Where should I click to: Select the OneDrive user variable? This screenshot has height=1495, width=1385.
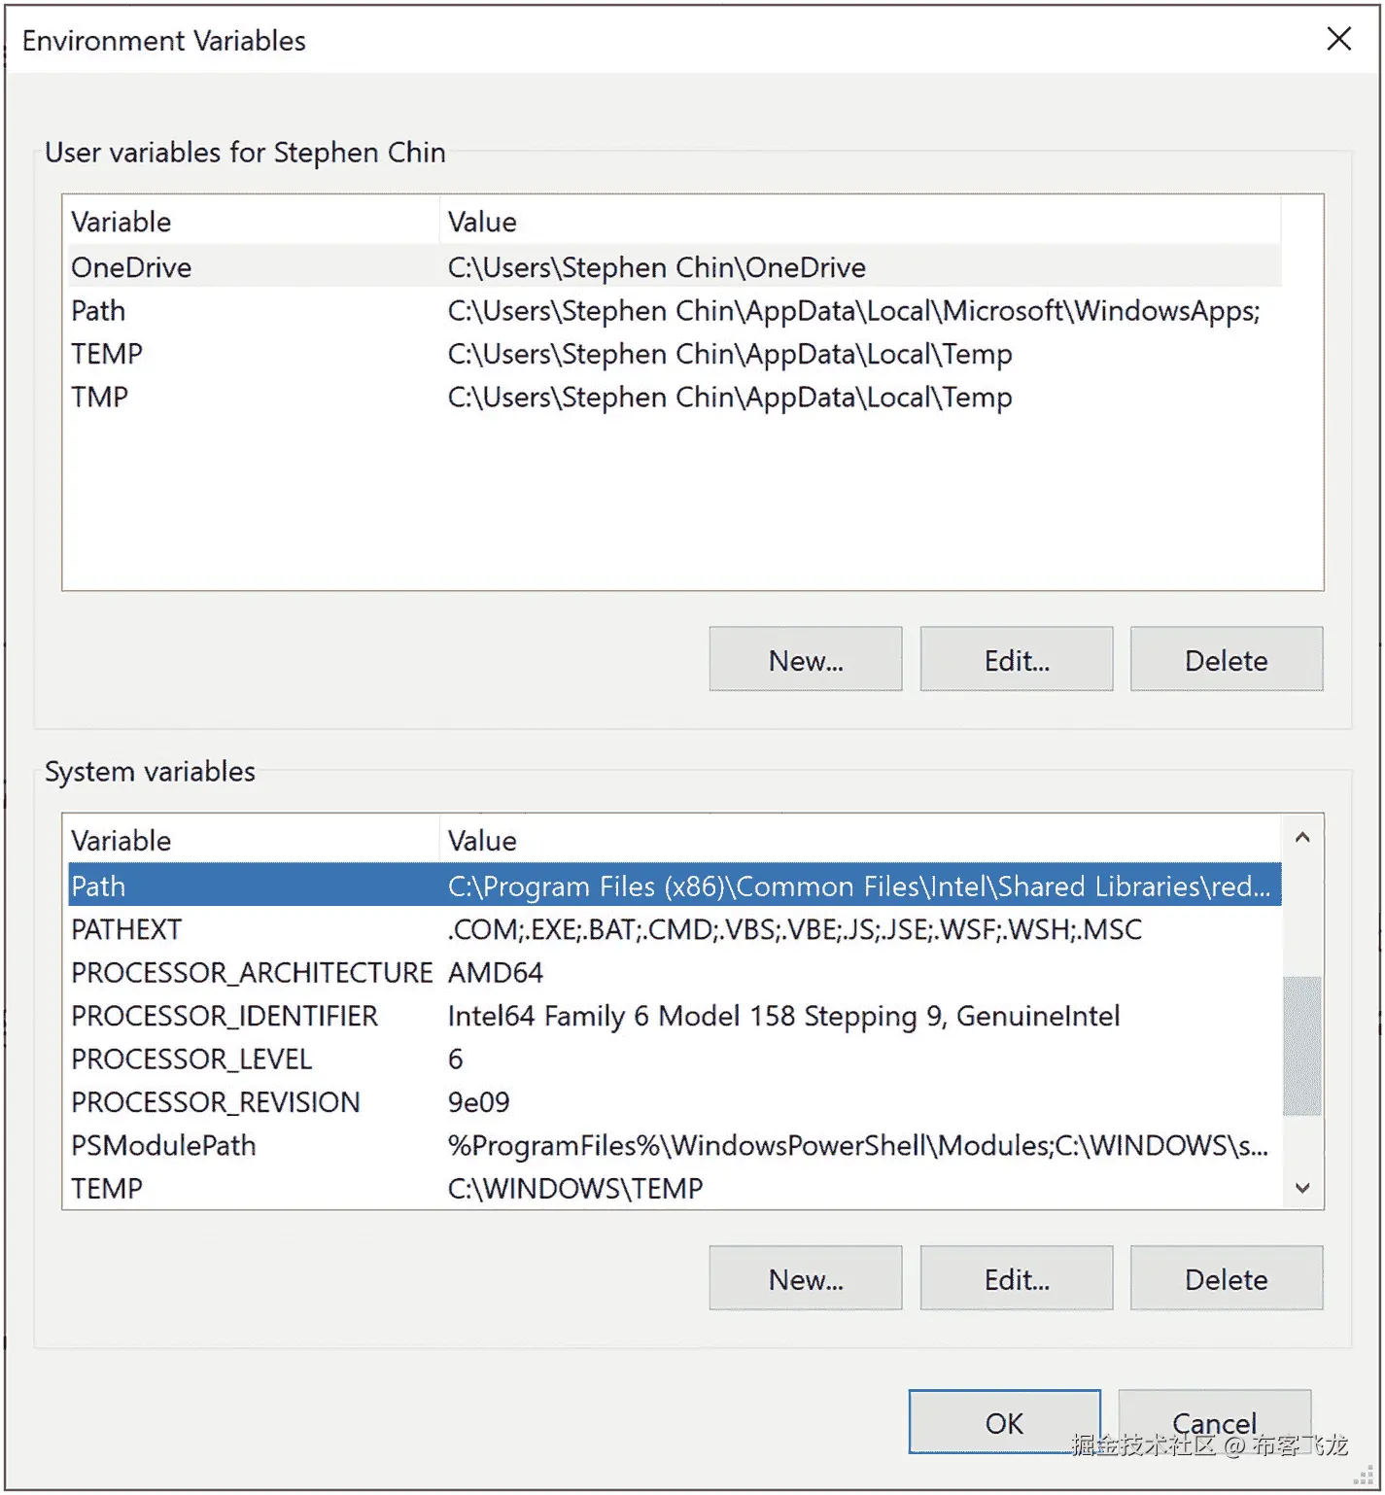[132, 267]
